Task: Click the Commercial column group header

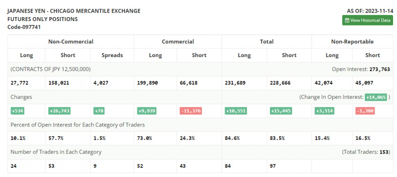Action: coord(178,42)
